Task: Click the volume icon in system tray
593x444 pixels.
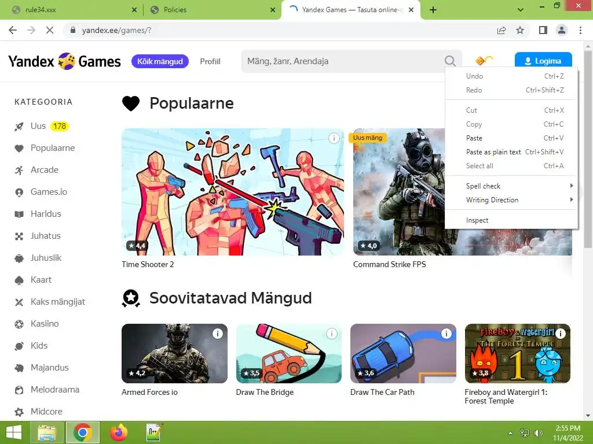Action: [538, 433]
